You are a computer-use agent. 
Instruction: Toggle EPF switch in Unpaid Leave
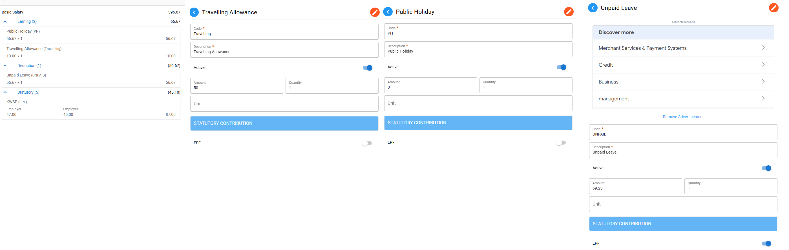766,243
